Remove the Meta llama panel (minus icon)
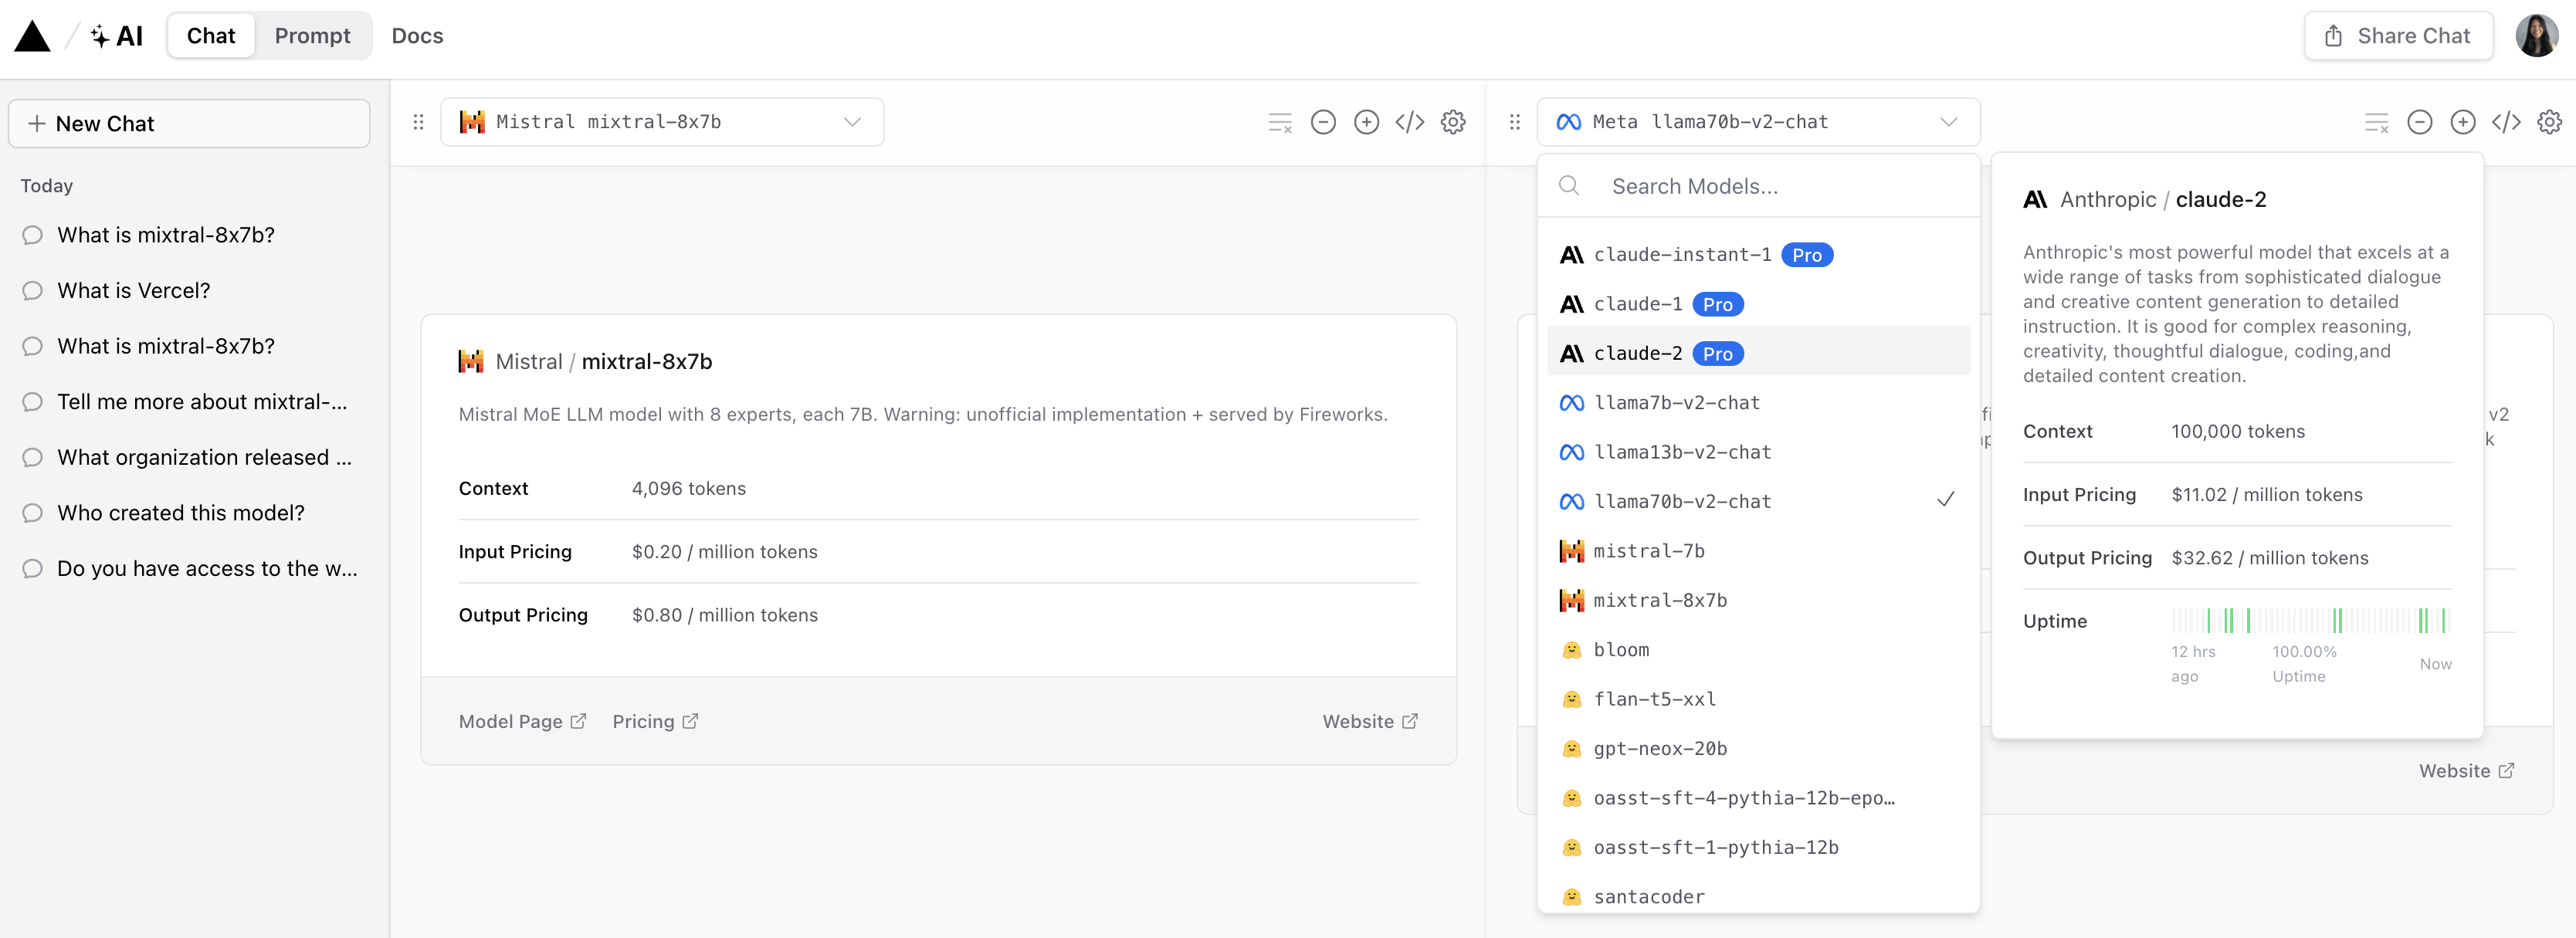The width and height of the screenshot is (2576, 938). point(2419,122)
